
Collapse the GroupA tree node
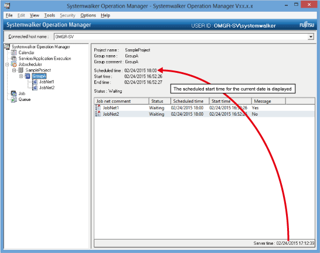click(x=21, y=76)
